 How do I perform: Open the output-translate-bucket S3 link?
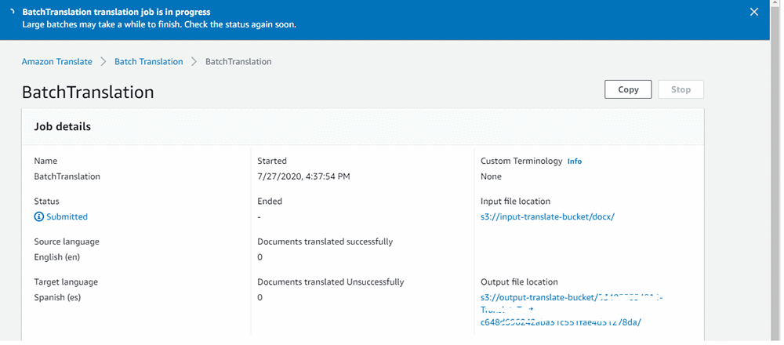tap(572, 310)
